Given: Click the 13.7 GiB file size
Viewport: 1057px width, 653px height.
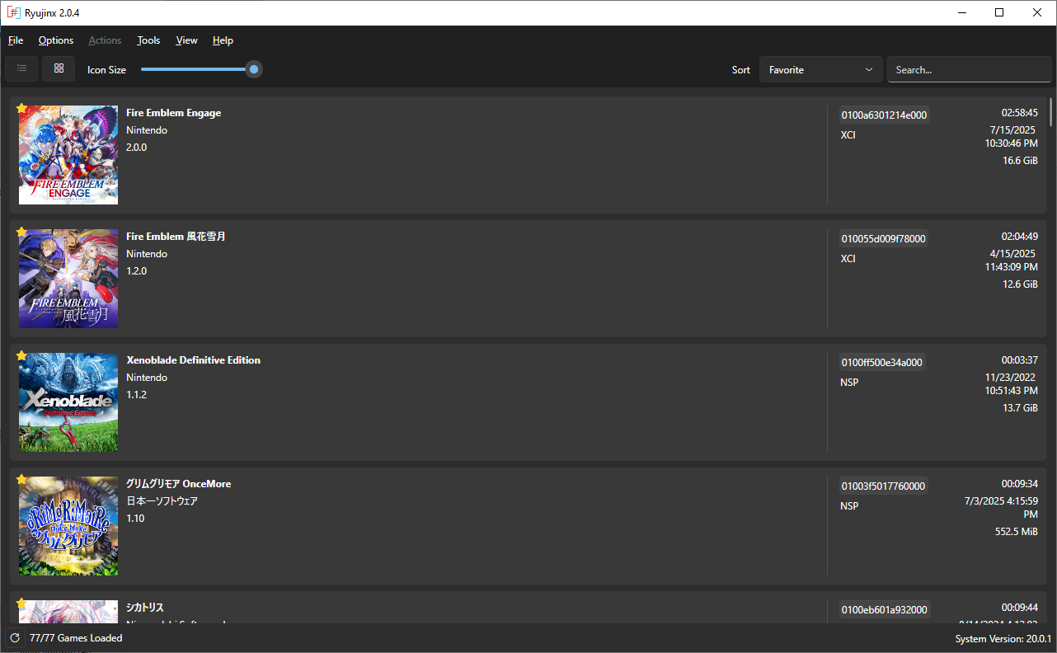Looking at the screenshot, I should [1020, 408].
